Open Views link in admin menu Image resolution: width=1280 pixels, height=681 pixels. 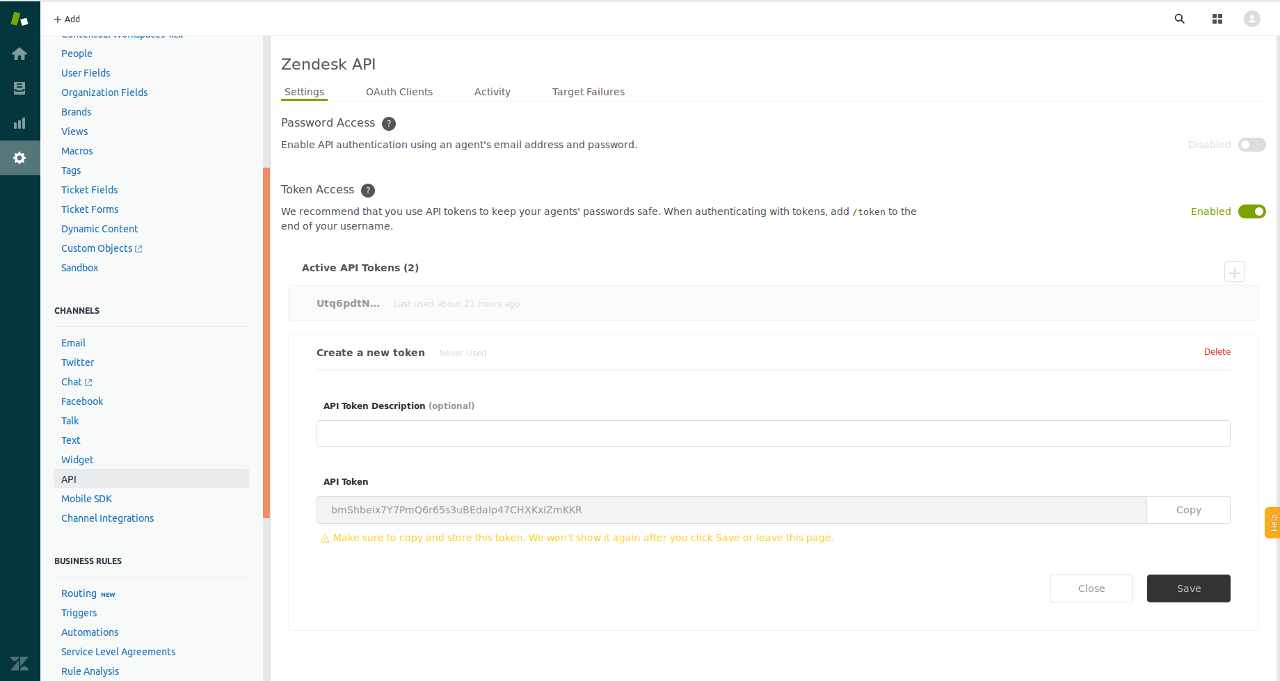pos(74,131)
